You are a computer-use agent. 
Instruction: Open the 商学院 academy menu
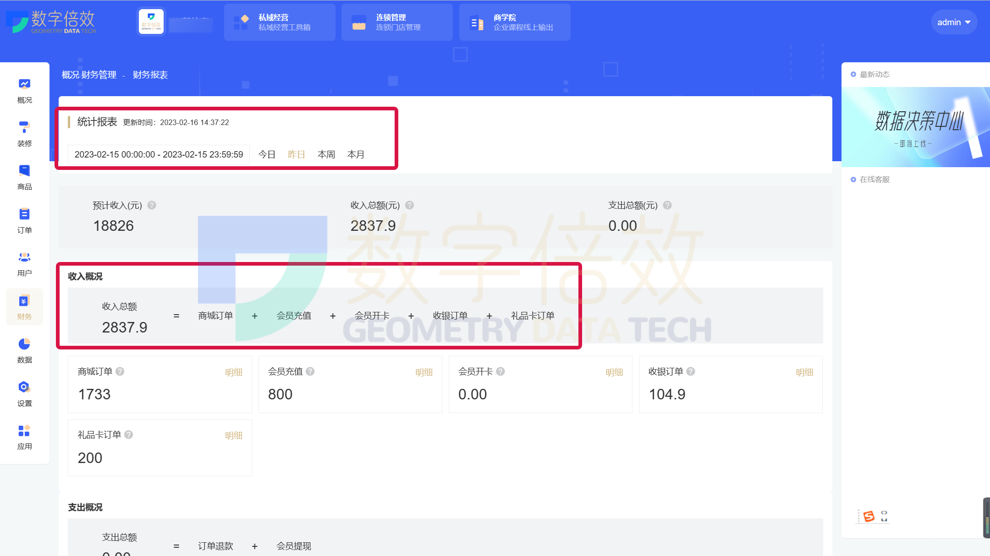point(515,22)
